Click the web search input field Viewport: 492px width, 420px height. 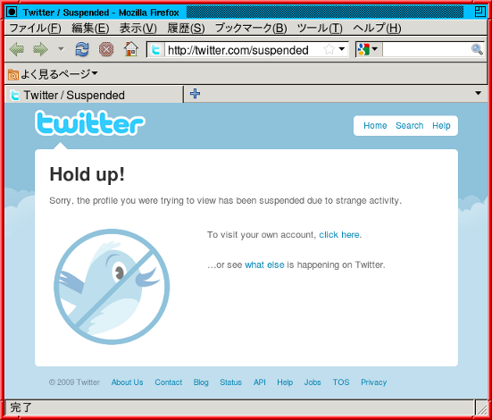(x=426, y=50)
